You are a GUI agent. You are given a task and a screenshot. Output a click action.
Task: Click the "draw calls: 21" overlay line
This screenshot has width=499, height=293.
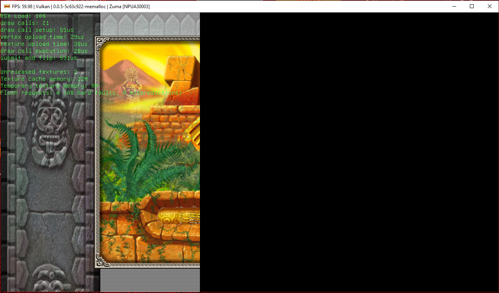(25, 23)
